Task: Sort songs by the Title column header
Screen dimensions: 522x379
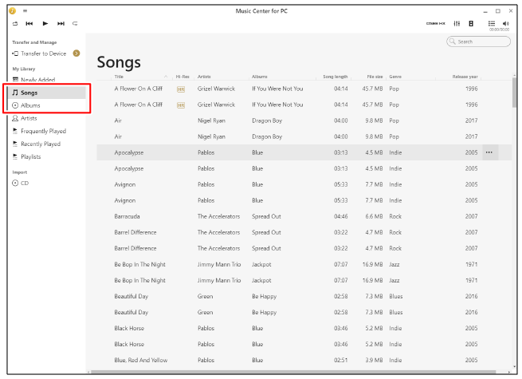Action: [120, 76]
